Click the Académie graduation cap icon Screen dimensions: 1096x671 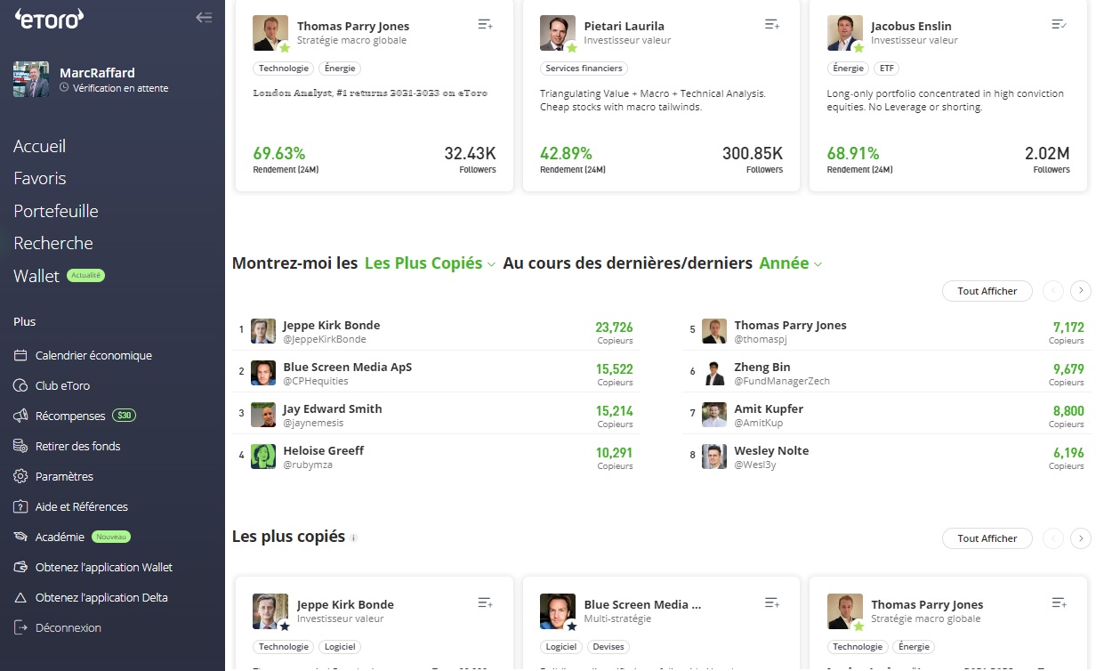tap(21, 538)
